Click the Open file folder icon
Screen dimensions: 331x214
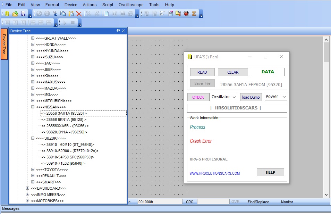point(15,14)
